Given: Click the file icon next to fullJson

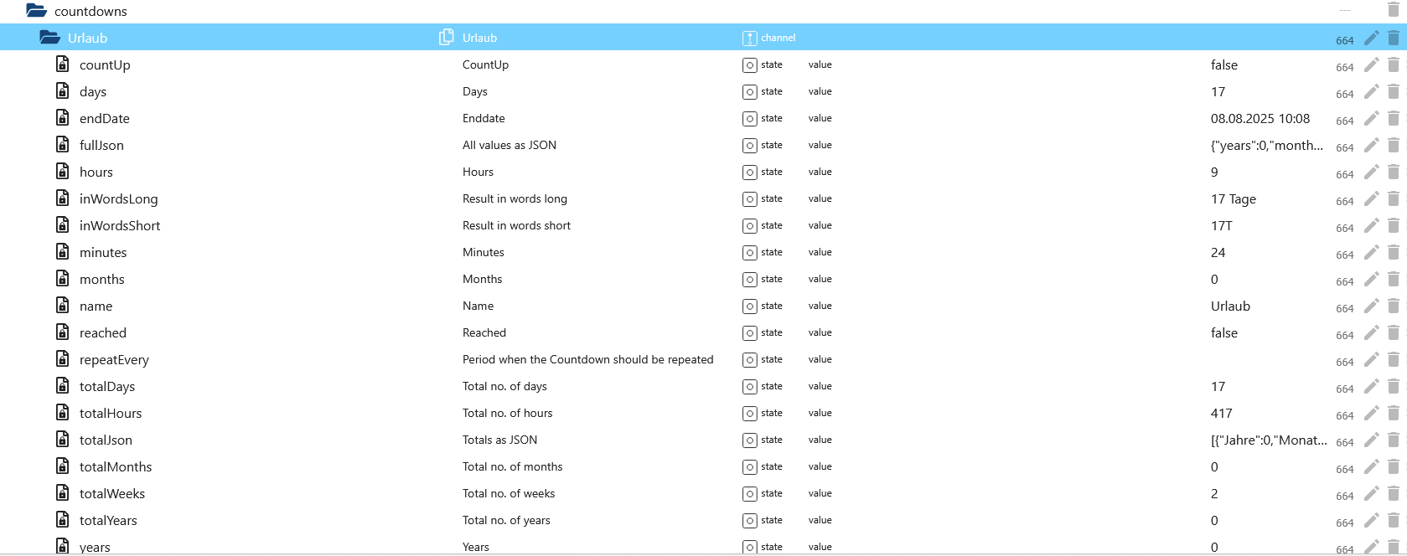Looking at the screenshot, I should coord(63,145).
